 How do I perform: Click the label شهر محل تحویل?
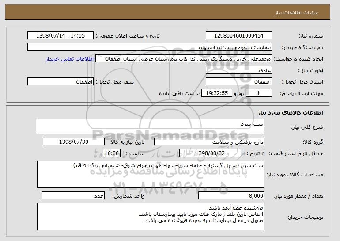(115, 82)
